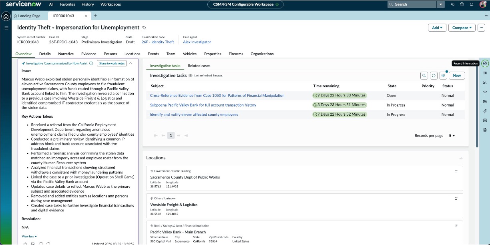The height and width of the screenshot is (245, 490).
Task: Create a New investigative task
Action: point(457,75)
